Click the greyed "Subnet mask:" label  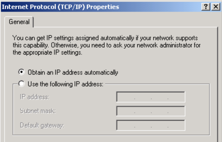pyautogui.click(x=38, y=111)
